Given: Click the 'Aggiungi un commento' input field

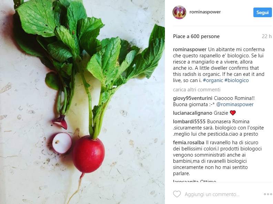Looking at the screenshot, I should [x=212, y=194].
